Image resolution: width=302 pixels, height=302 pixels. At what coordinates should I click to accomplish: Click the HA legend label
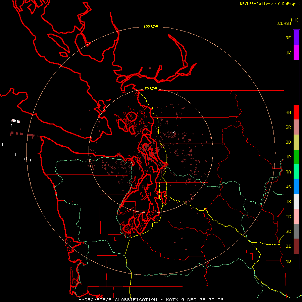coord(288,112)
